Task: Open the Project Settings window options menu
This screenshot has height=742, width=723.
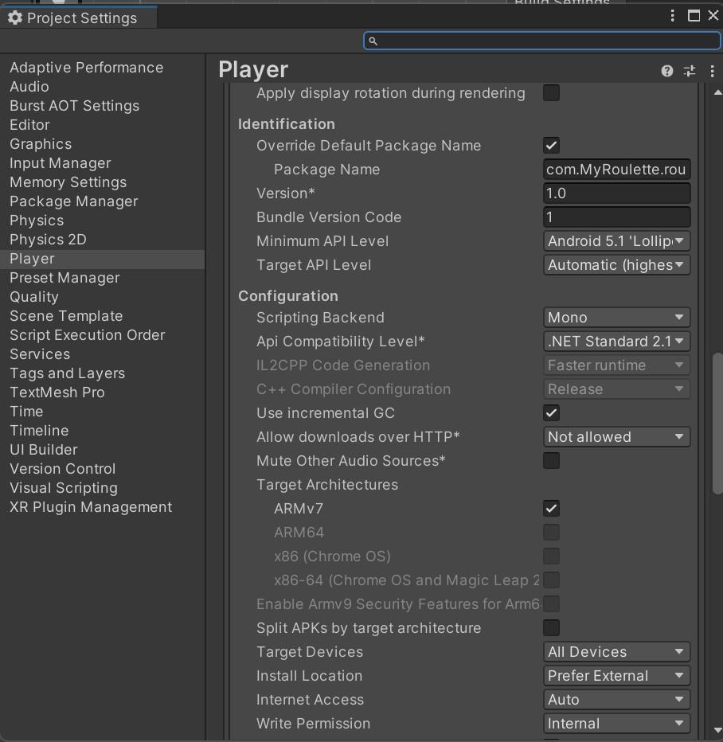Action: pyautogui.click(x=673, y=16)
